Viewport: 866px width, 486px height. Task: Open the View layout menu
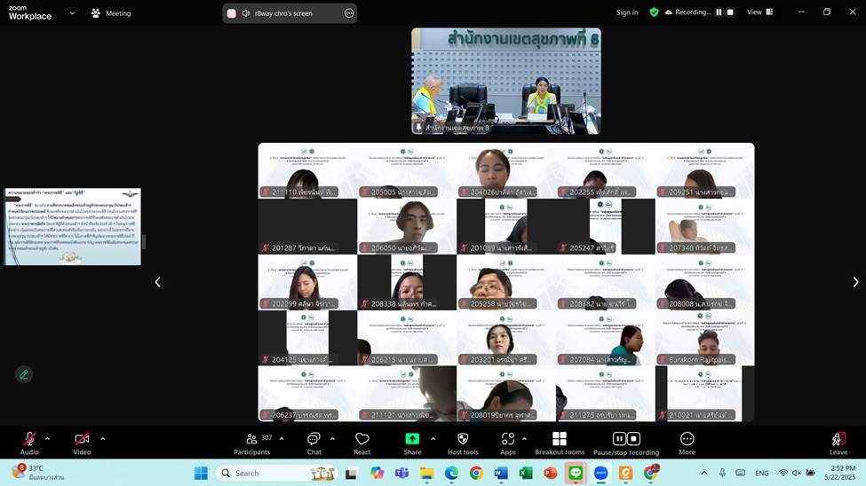[759, 12]
